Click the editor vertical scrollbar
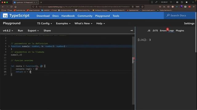Screen dimensions: 197x110 (133, 71)
